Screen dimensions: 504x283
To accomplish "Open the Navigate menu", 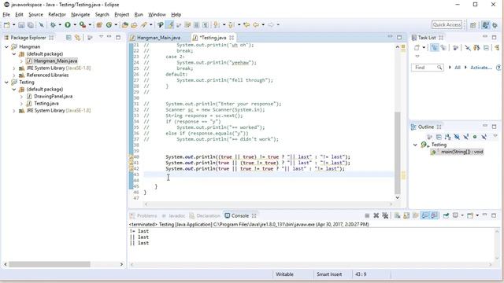I will [x=80, y=14].
